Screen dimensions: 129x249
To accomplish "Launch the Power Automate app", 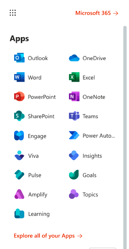I will point(92,136).
